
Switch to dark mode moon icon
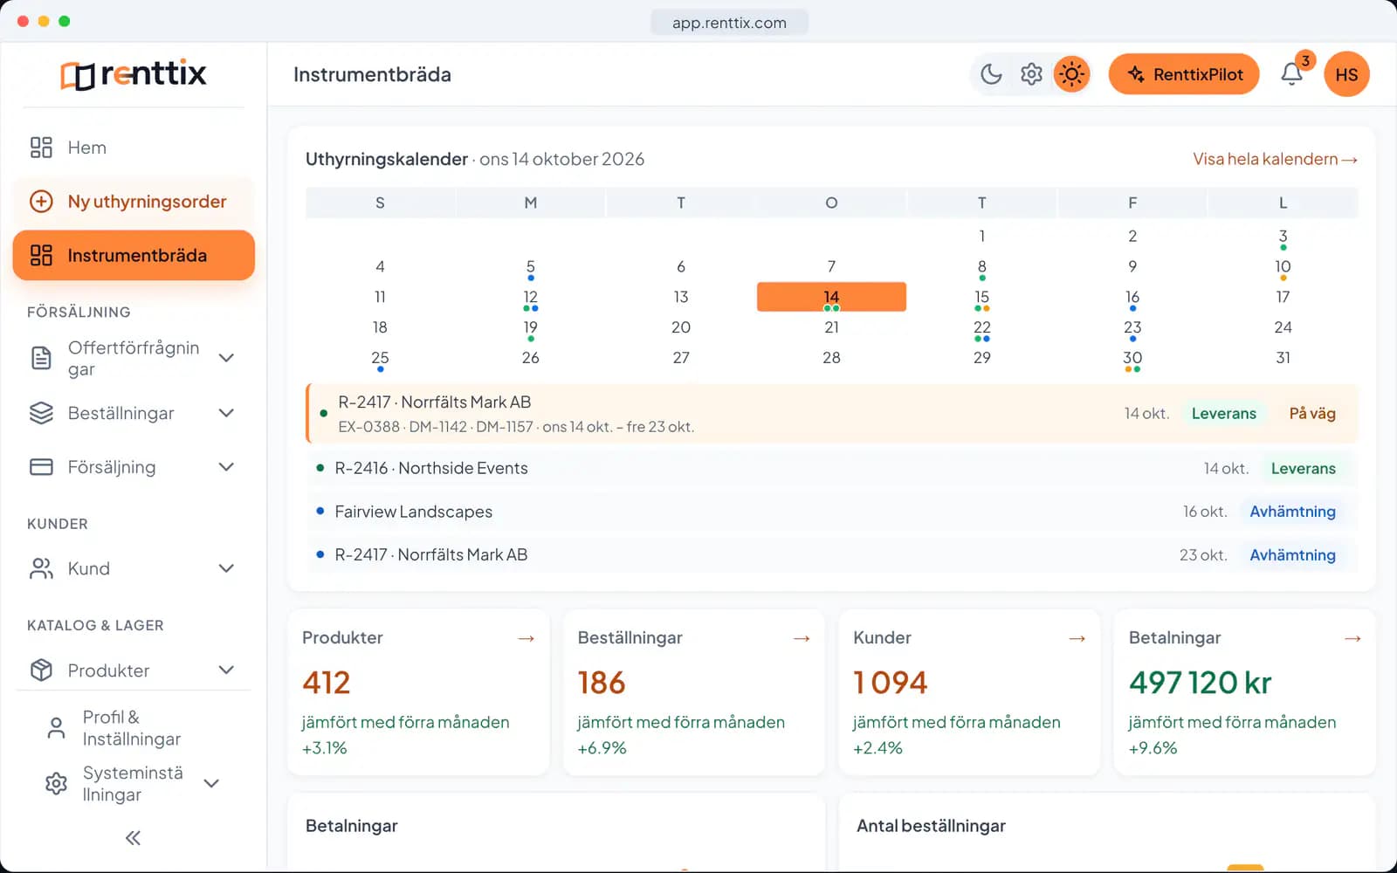click(991, 74)
